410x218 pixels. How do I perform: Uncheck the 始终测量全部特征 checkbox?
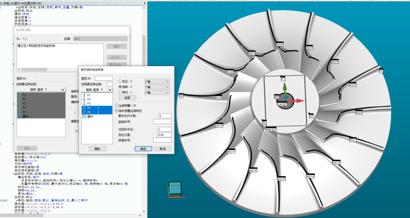click(x=117, y=111)
